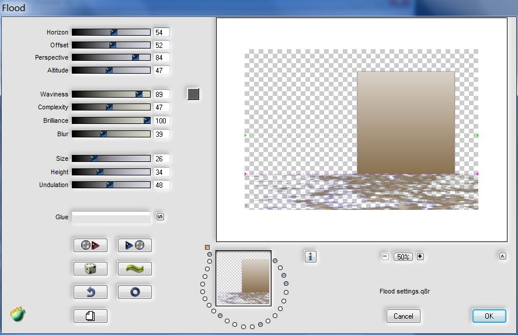The height and width of the screenshot is (335, 518).
Task: Open the Glue mode dropdown
Action: click(x=111, y=217)
